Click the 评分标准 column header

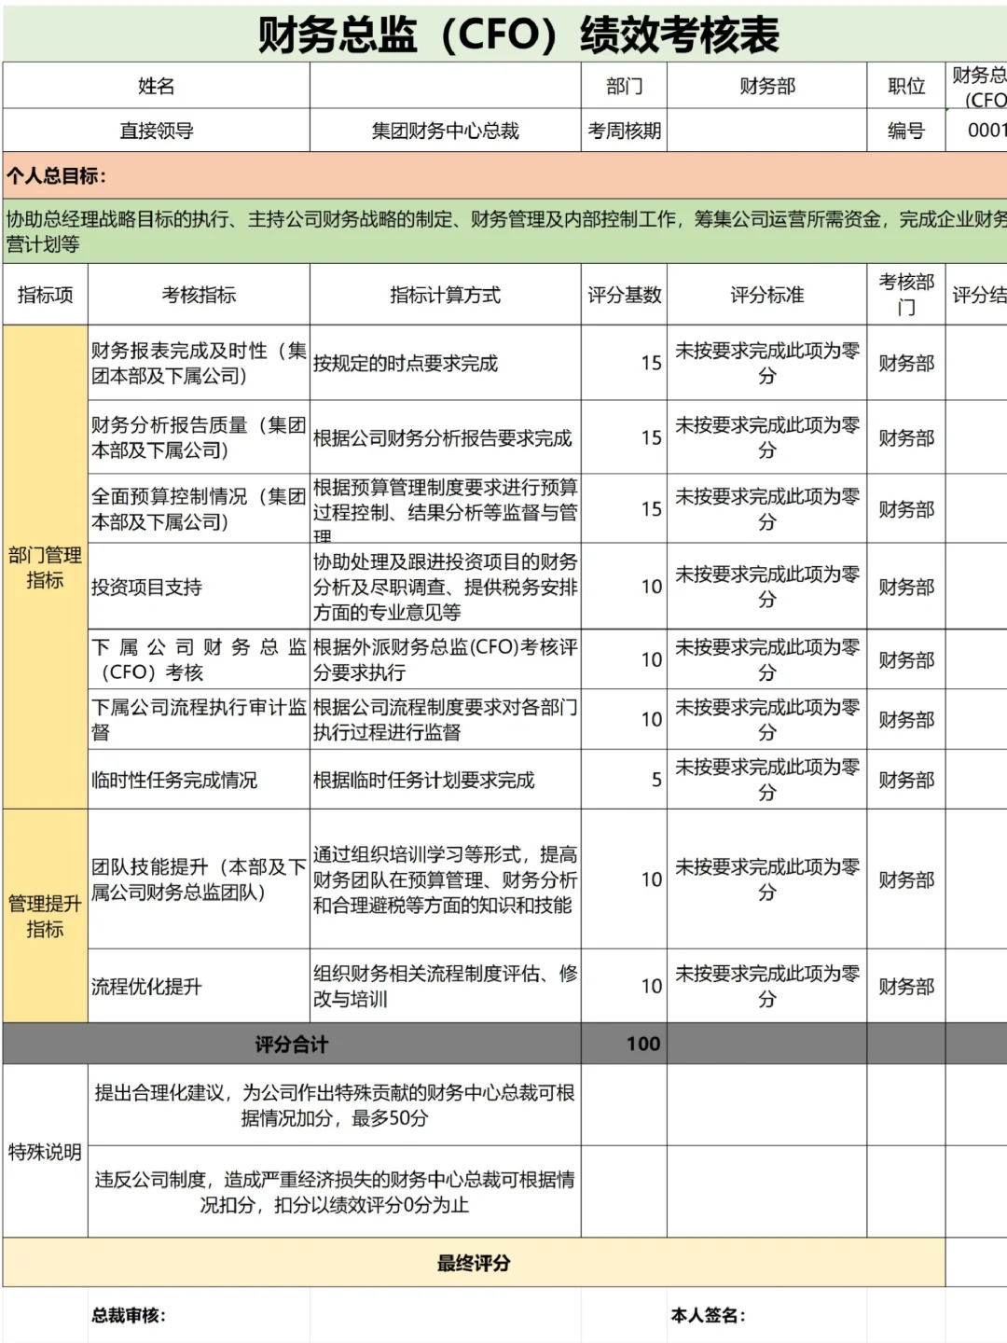click(767, 295)
